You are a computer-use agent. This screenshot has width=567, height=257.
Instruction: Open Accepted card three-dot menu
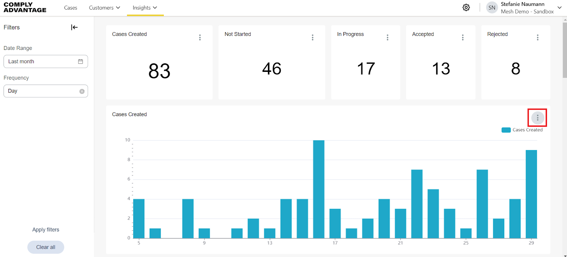point(463,38)
